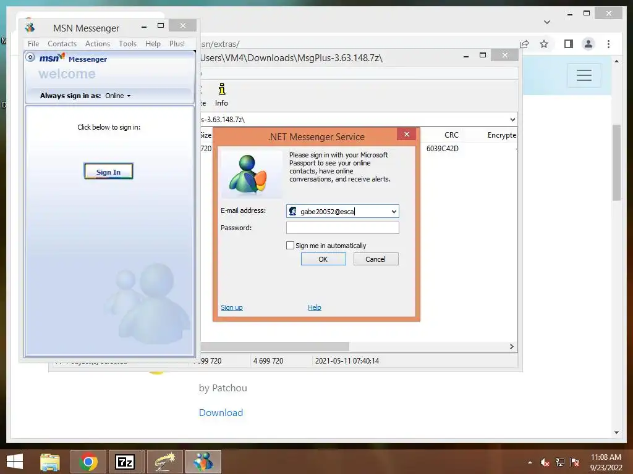Switch to 7-Zip from the taskbar

pyautogui.click(x=125, y=462)
